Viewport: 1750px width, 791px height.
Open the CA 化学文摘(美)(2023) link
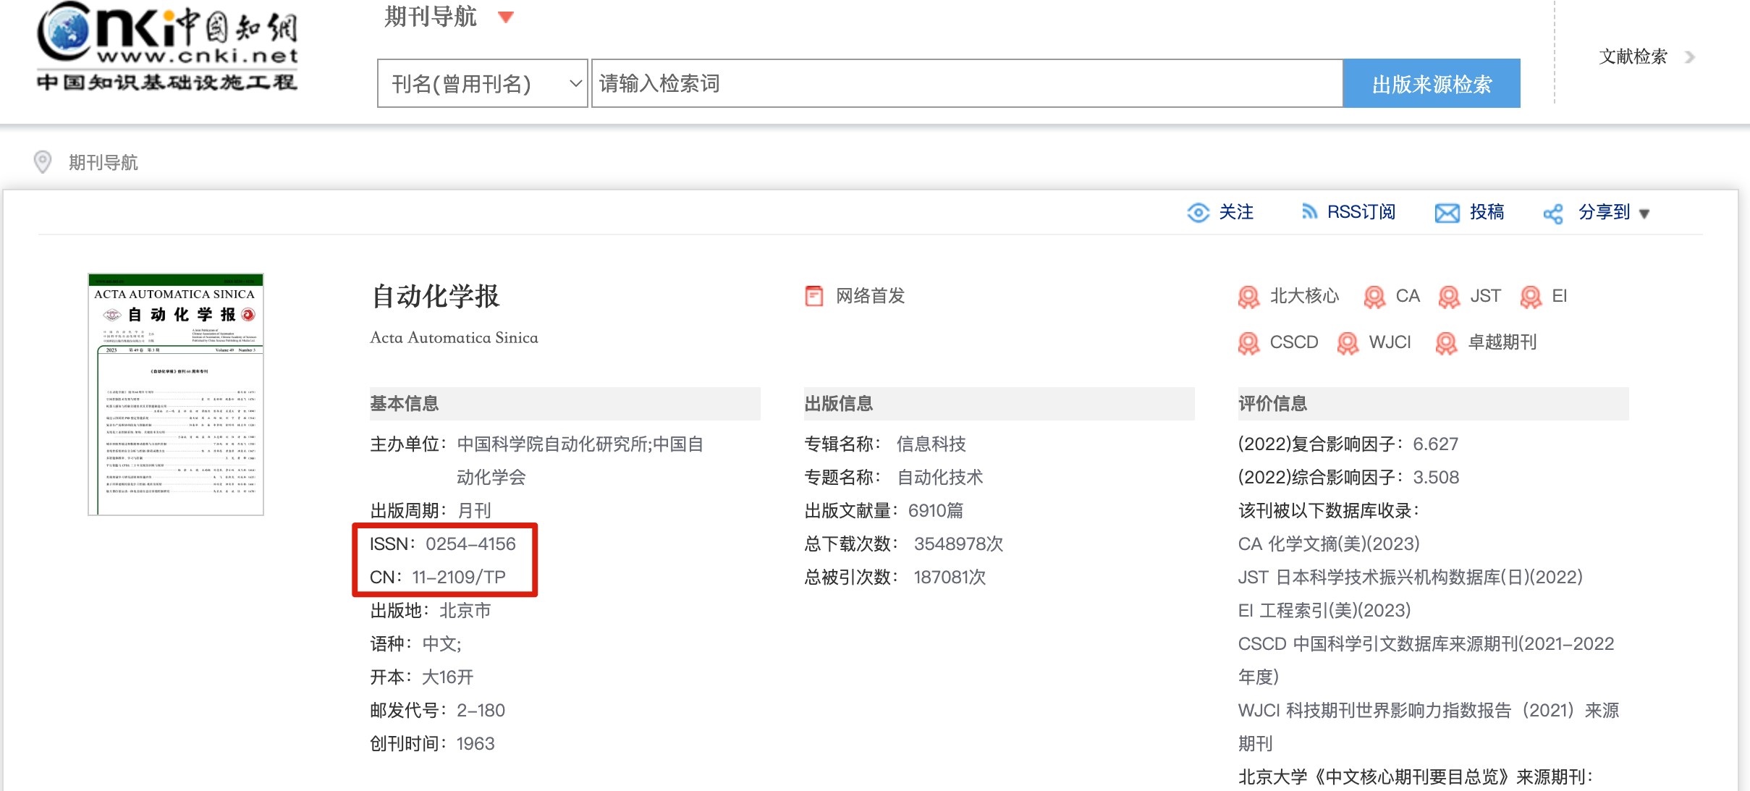(x=1328, y=543)
